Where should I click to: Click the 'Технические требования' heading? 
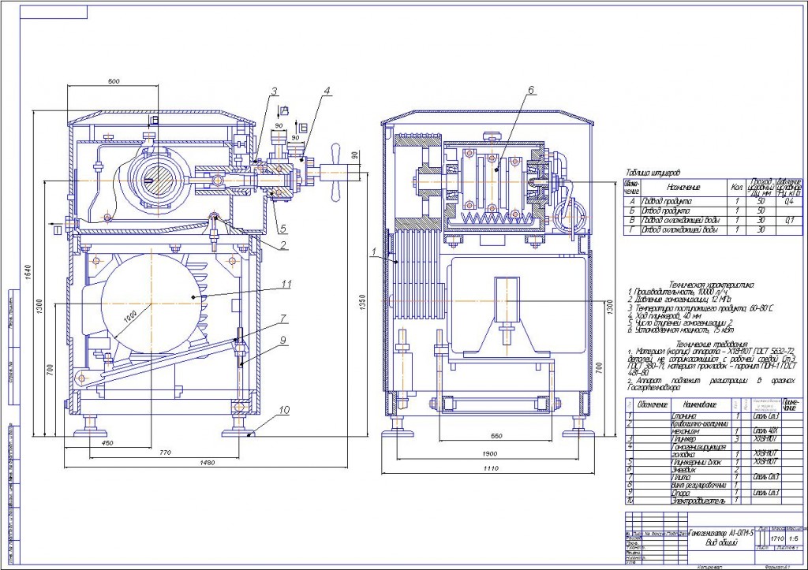711,344
